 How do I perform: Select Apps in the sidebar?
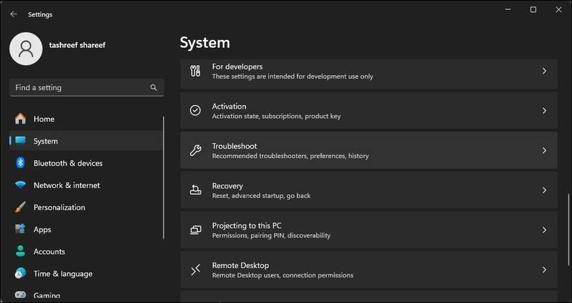[42, 229]
